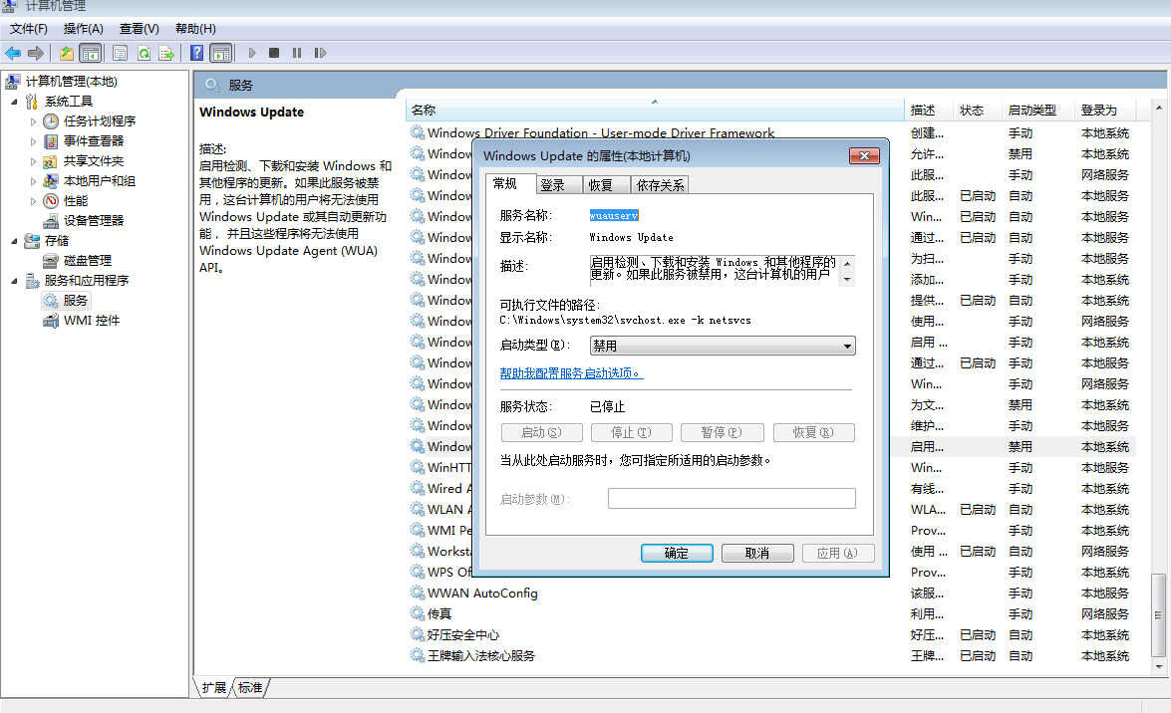This screenshot has width=1171, height=713.
Task: Expand the 事件查看器 node arrow
Action: click(33, 141)
